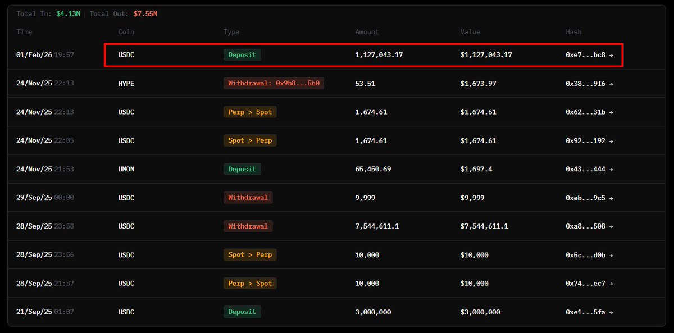Click the Withdrawal: 0x9b8...5b0 address badge

point(274,84)
